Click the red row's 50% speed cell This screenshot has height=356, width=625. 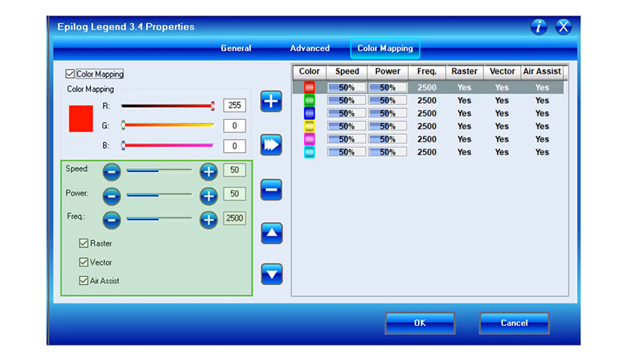[346, 87]
